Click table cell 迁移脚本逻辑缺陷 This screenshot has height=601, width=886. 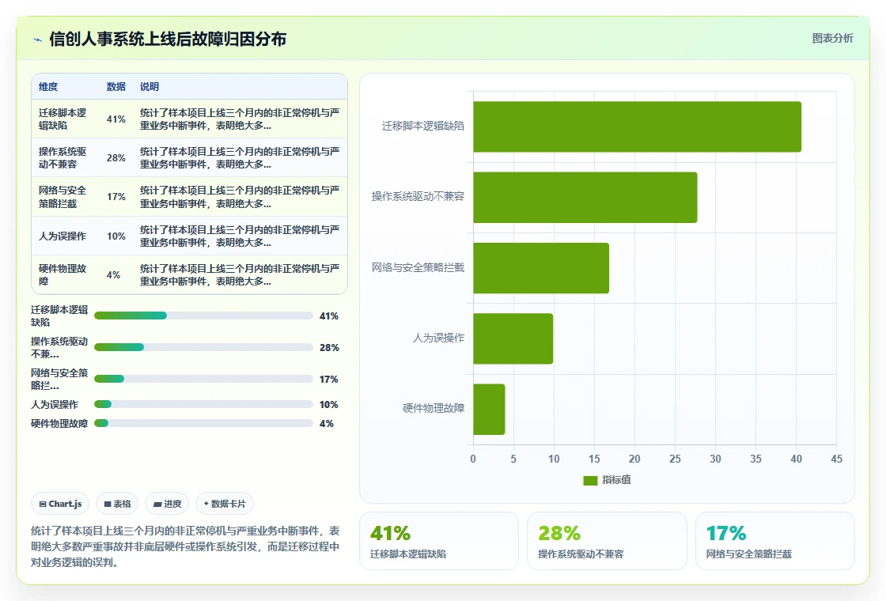[x=62, y=119]
